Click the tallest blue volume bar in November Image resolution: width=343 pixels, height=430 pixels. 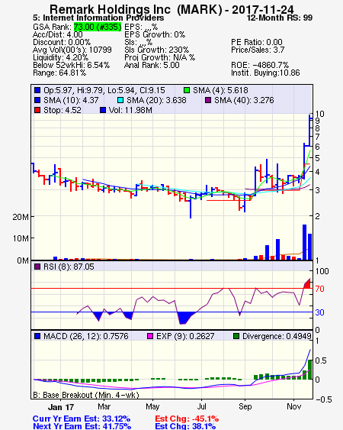coord(304,242)
